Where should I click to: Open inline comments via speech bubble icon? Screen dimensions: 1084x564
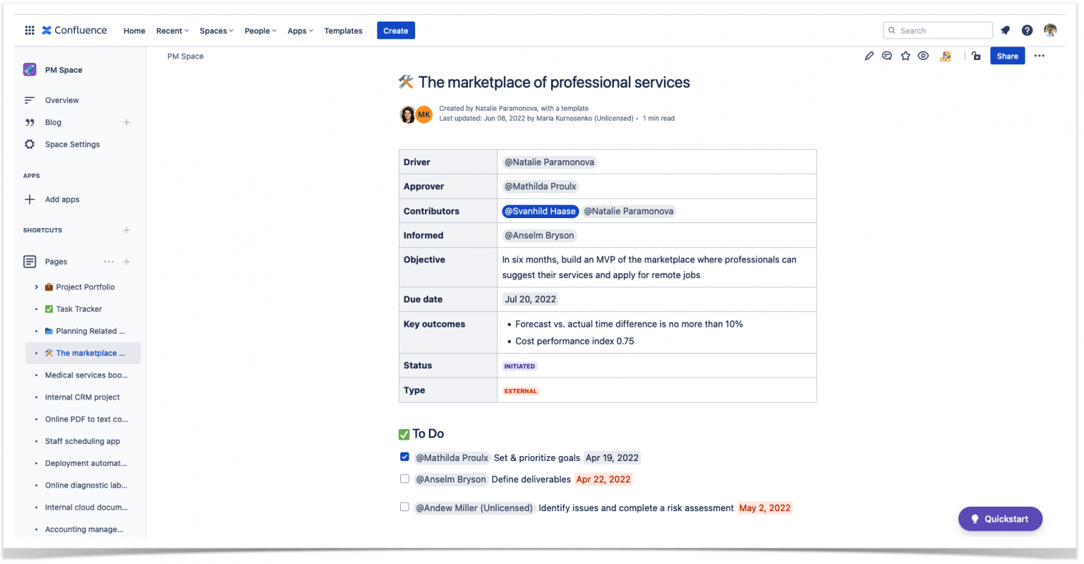point(886,56)
